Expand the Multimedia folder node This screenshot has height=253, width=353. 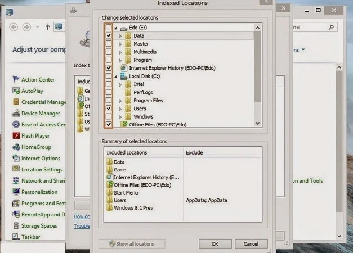pyautogui.click(x=120, y=52)
